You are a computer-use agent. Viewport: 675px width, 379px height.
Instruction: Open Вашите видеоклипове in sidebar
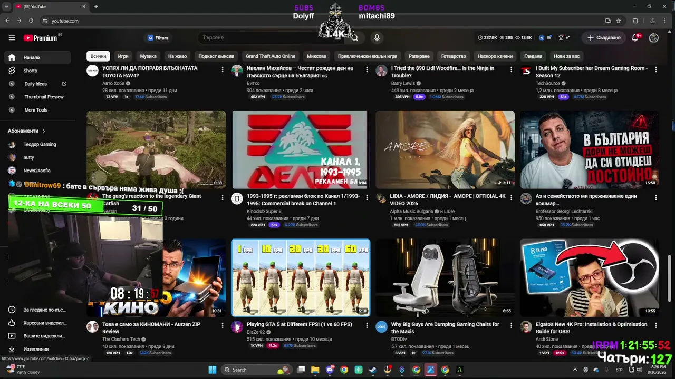(x=38, y=336)
